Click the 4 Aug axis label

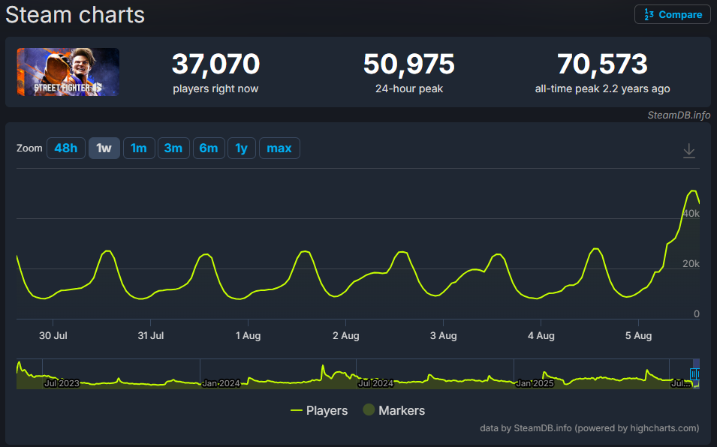(x=541, y=335)
